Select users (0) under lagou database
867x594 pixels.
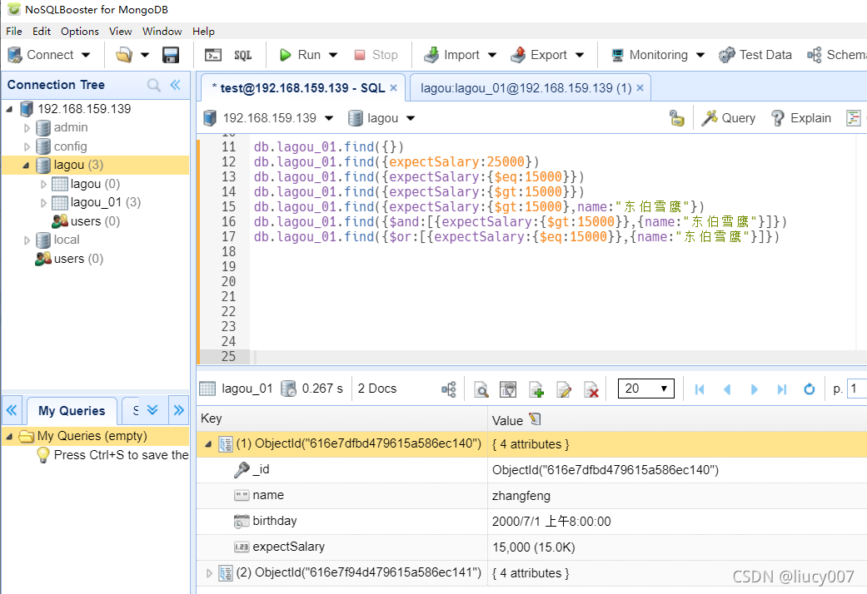86,221
